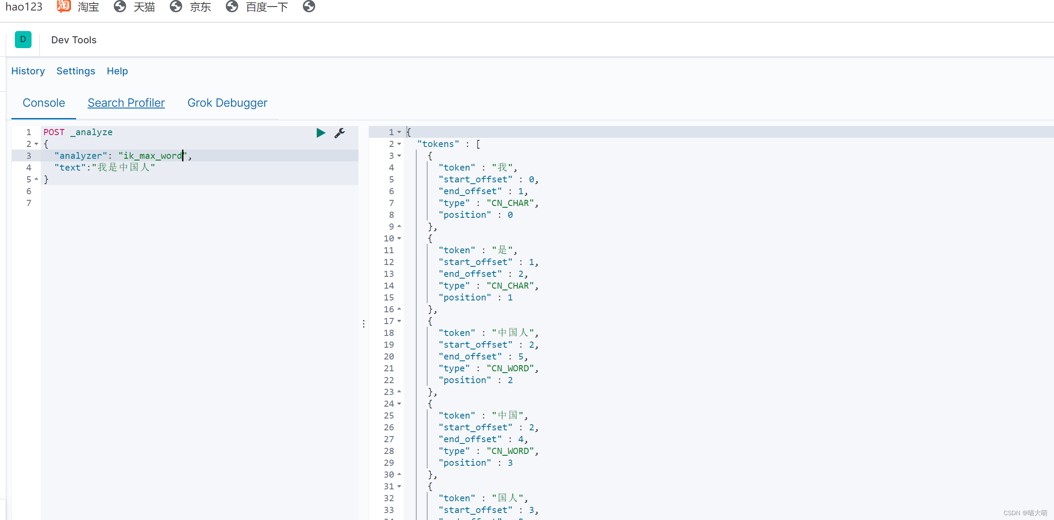Open the Search Profiler tab
Screen dimensions: 1054x520
click(126, 103)
